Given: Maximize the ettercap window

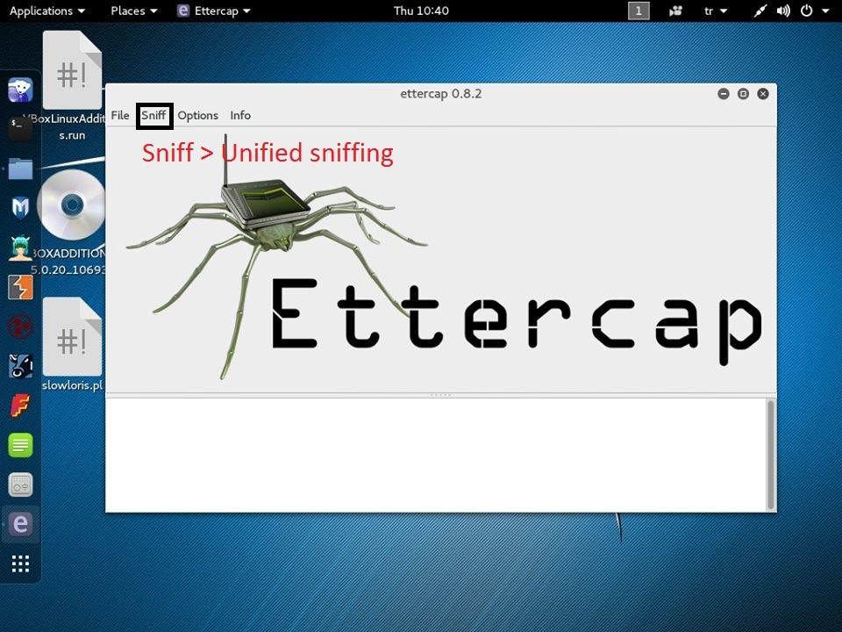Looking at the screenshot, I should (743, 94).
